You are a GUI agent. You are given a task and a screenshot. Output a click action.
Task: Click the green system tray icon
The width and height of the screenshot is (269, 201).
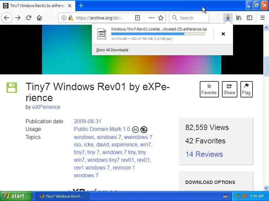pyautogui.click(x=238, y=196)
